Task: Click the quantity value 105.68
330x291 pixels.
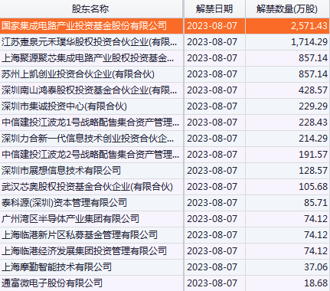Action: point(313,187)
